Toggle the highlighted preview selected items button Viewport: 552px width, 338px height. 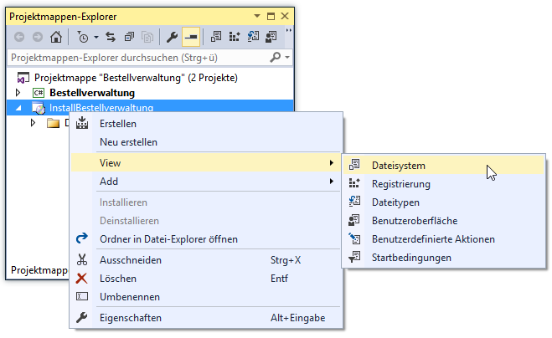pyautogui.click(x=191, y=37)
